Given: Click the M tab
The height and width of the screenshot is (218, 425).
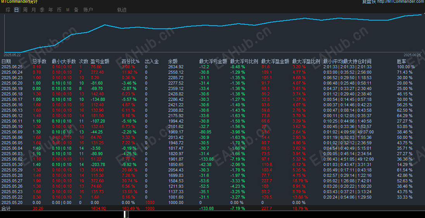Looking at the screenshot, I should [68, 10].
